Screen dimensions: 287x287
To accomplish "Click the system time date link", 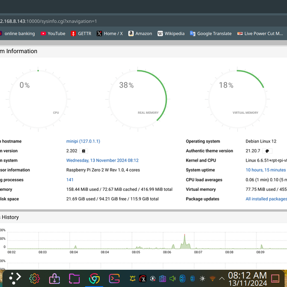I will [x=102, y=161].
